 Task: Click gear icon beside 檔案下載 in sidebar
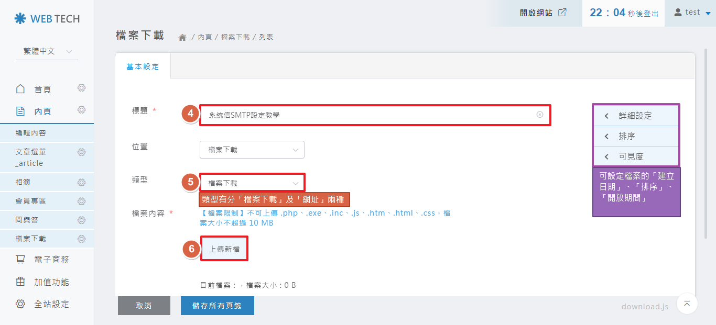click(x=81, y=239)
